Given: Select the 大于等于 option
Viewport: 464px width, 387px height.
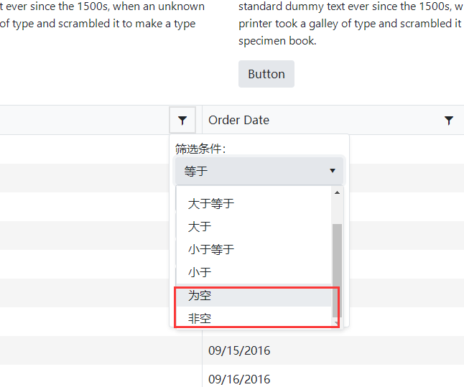Looking at the screenshot, I should pyautogui.click(x=211, y=204).
